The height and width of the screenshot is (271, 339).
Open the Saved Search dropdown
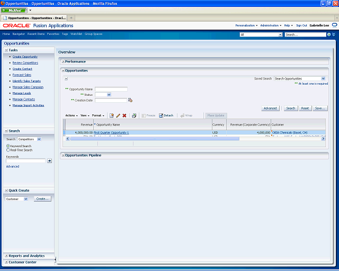pyautogui.click(x=323, y=79)
